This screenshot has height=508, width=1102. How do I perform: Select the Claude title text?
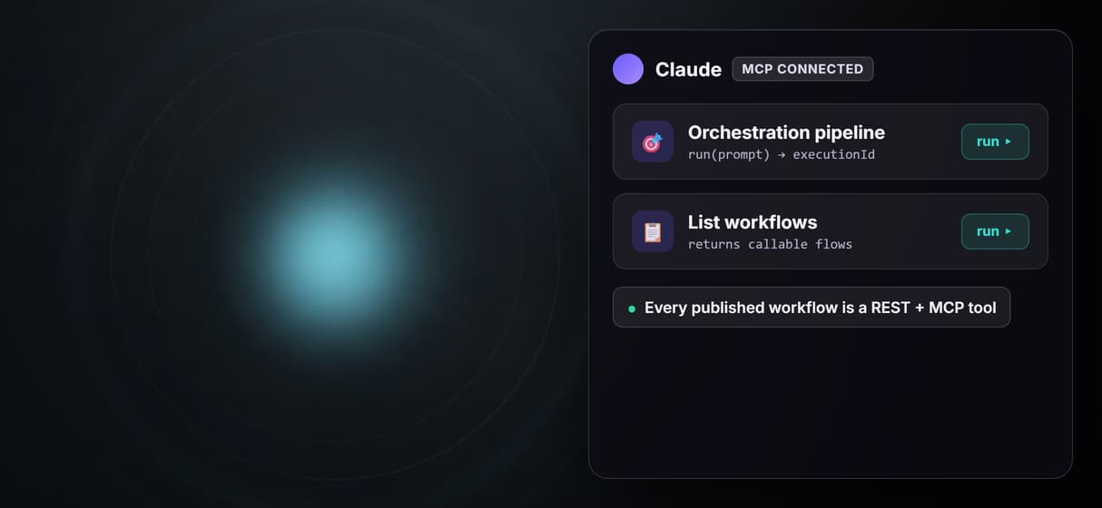(688, 70)
